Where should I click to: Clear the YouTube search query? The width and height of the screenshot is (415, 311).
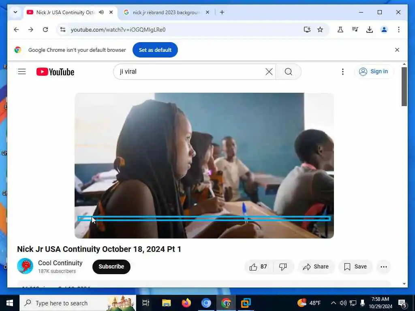tap(269, 72)
